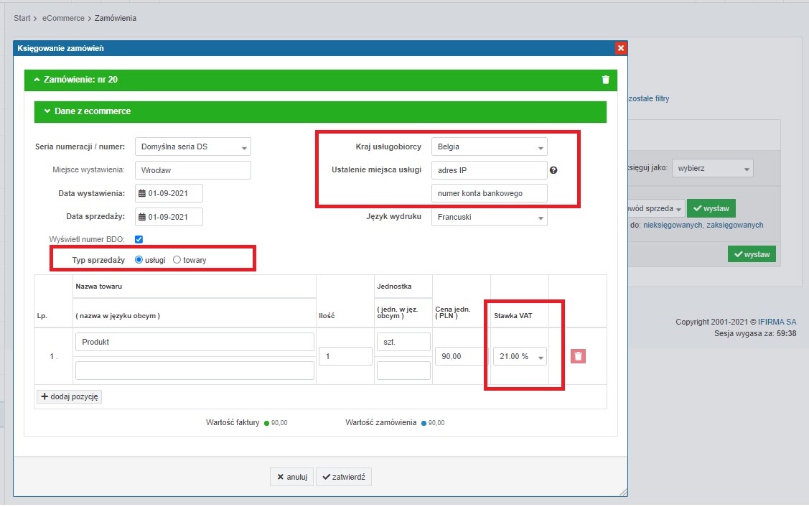The width and height of the screenshot is (809, 507).
Task: Click Cena jedn. field with 90,00
Action: tap(462, 356)
